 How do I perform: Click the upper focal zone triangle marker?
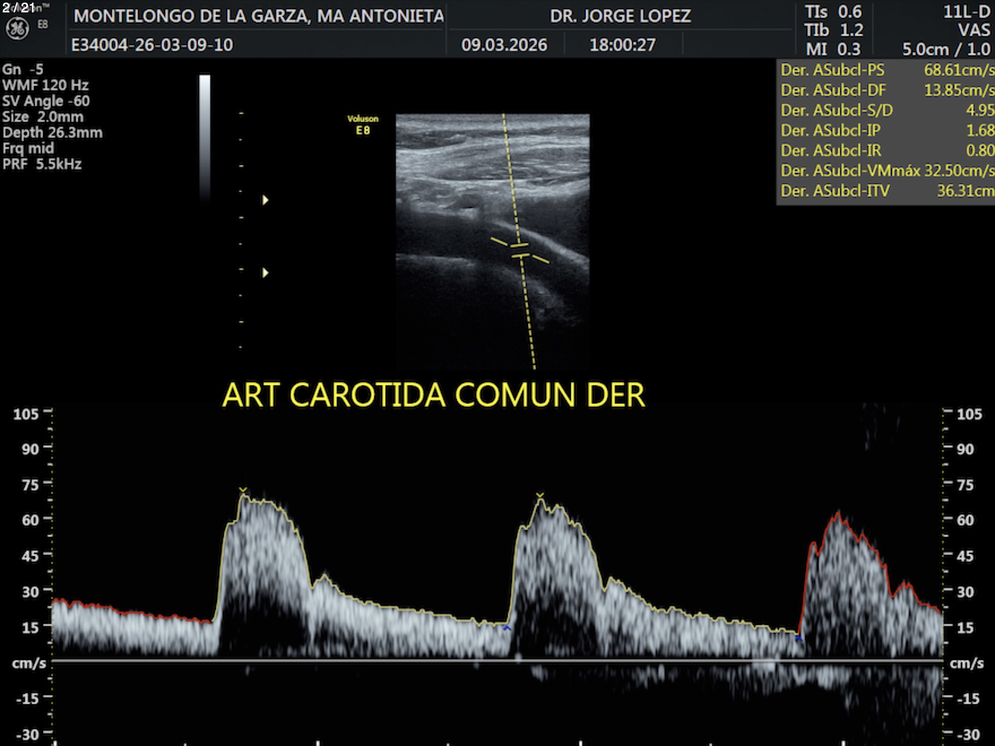click(x=265, y=200)
